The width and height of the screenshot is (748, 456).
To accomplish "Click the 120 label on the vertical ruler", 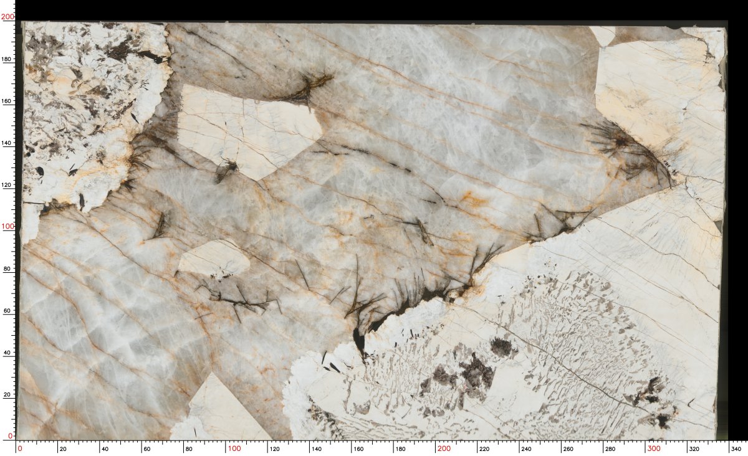I will point(7,185).
